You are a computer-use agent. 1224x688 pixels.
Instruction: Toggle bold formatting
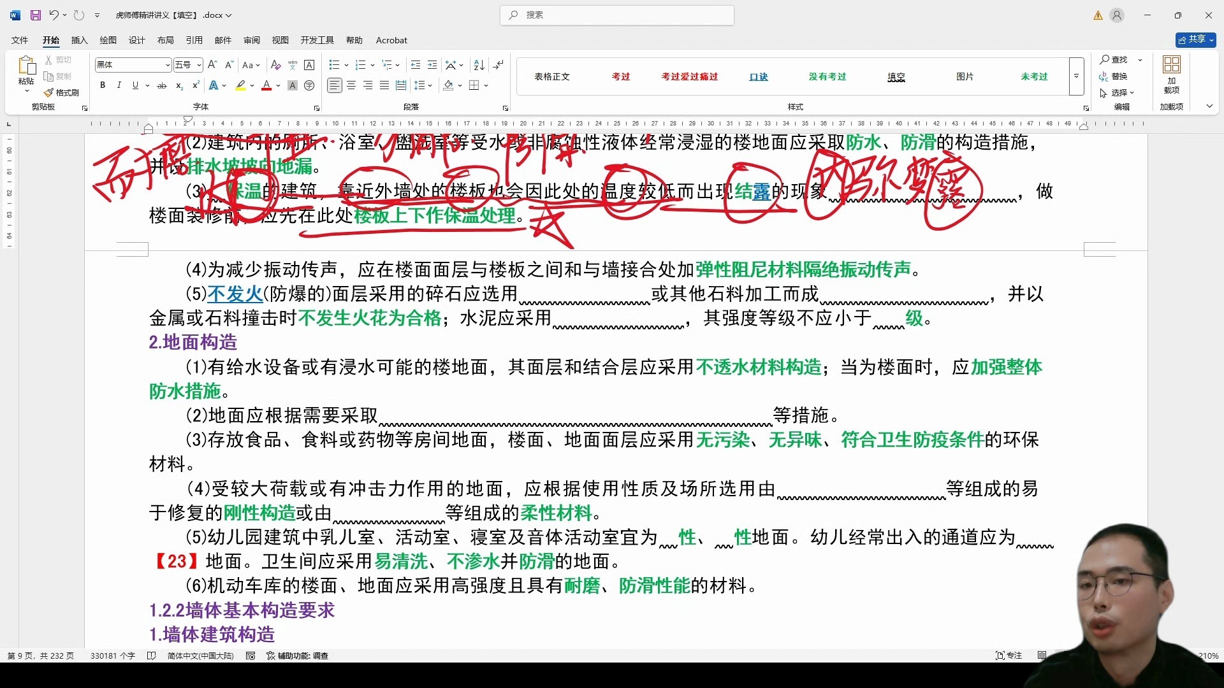point(103,85)
